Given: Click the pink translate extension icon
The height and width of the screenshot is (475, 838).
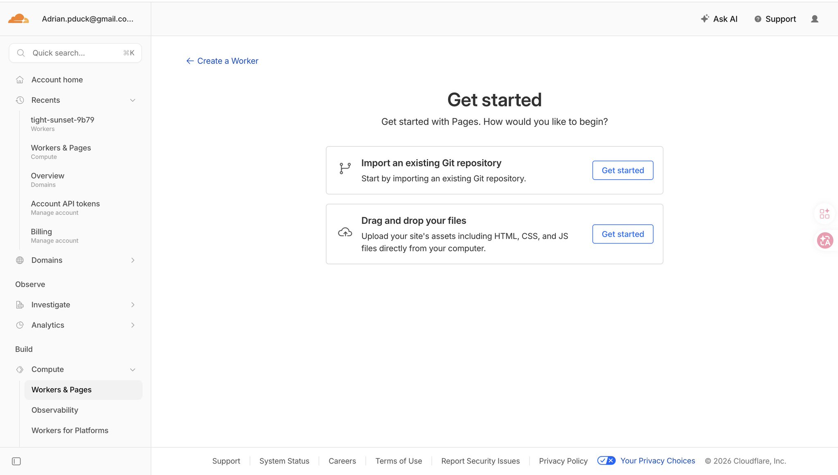Looking at the screenshot, I should coord(825,241).
